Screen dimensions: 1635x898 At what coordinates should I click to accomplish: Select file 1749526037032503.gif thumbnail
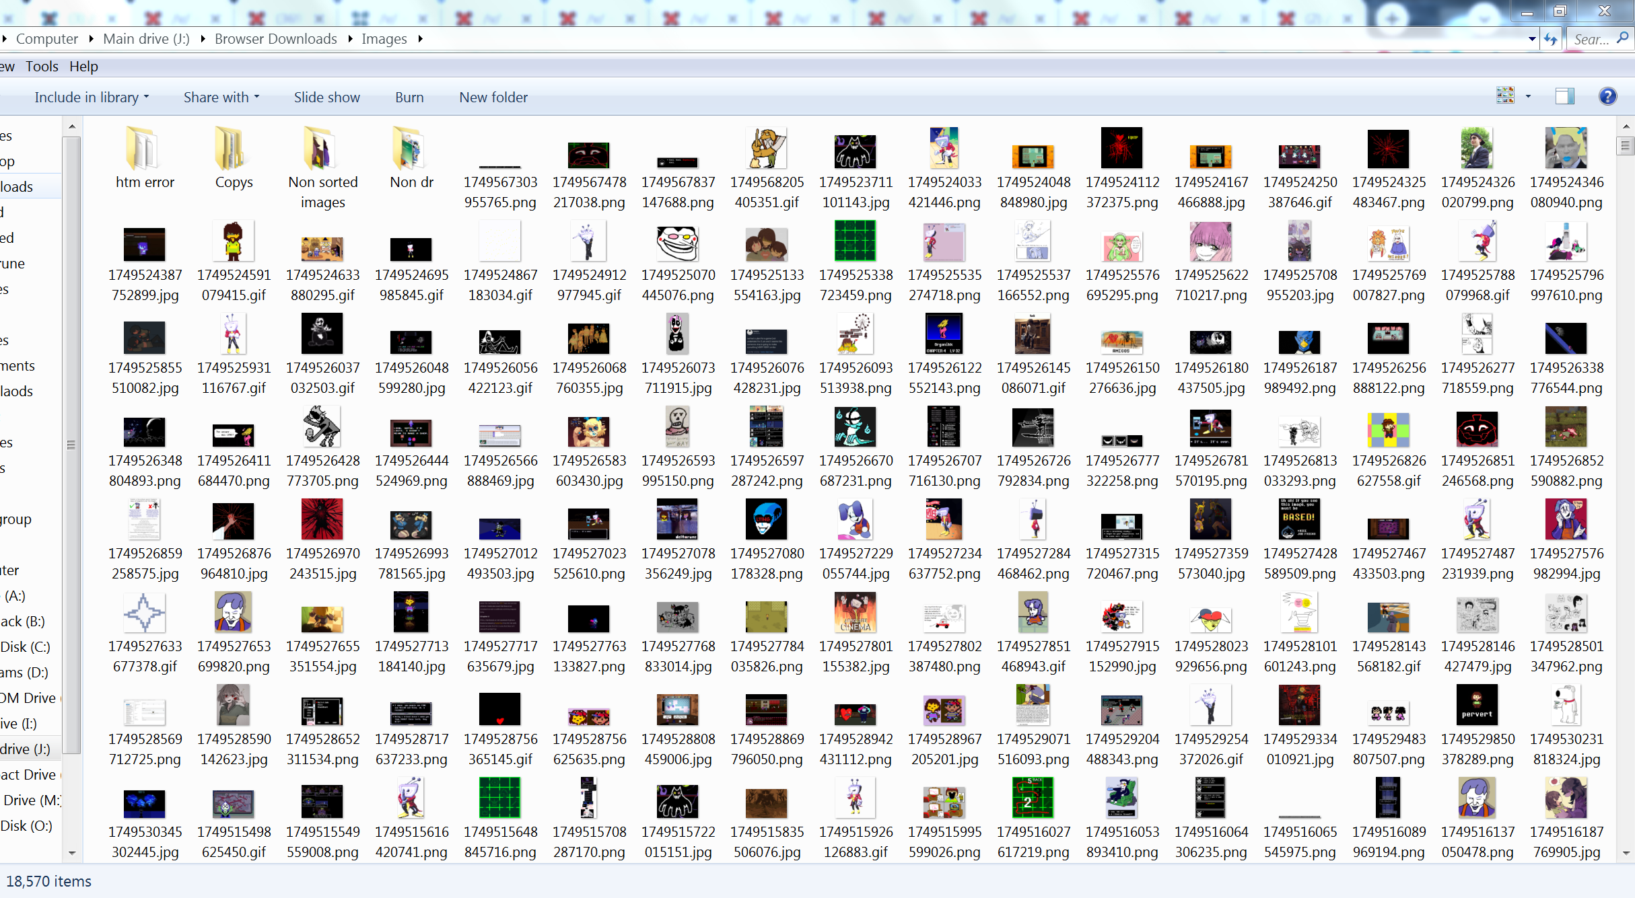[x=322, y=334]
